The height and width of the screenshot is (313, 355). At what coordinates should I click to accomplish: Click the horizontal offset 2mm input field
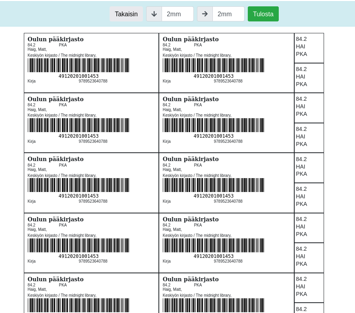tap(228, 14)
